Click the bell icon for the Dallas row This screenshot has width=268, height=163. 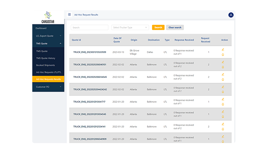click(x=223, y=55)
